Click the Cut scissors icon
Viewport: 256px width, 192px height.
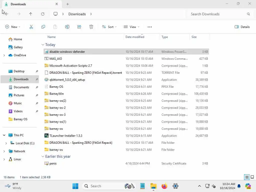click(x=31, y=27)
